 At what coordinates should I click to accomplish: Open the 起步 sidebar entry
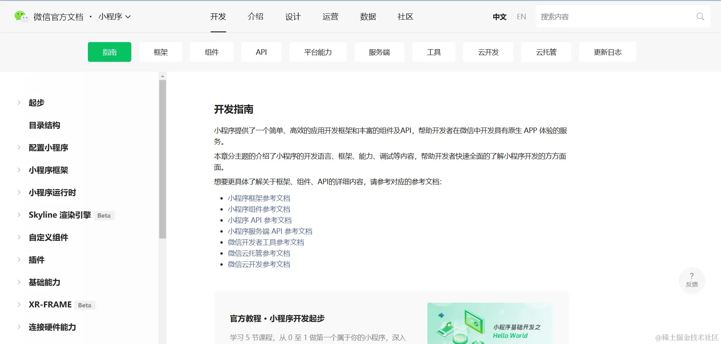[x=37, y=103]
